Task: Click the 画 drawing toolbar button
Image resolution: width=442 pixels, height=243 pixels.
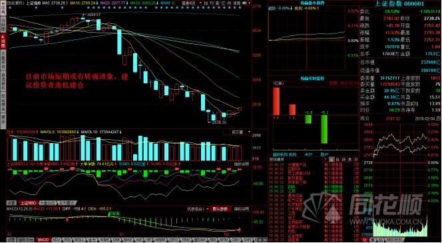Action: 217,3
